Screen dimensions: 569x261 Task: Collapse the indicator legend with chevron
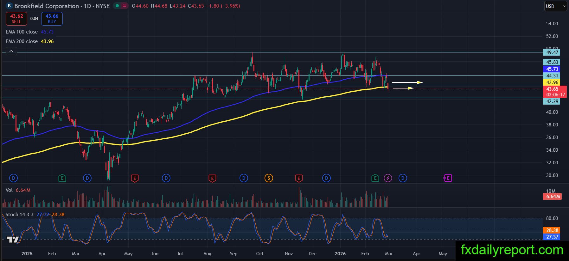coord(11,51)
